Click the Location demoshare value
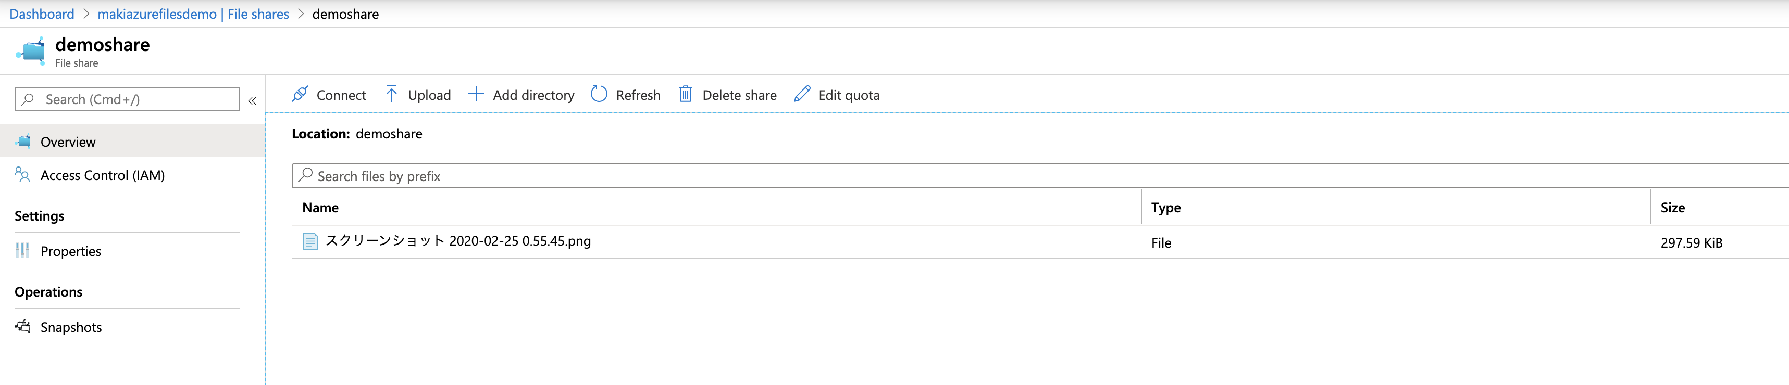 389,134
